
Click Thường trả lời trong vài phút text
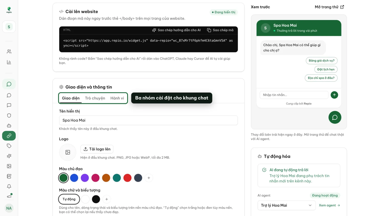tap(297, 31)
